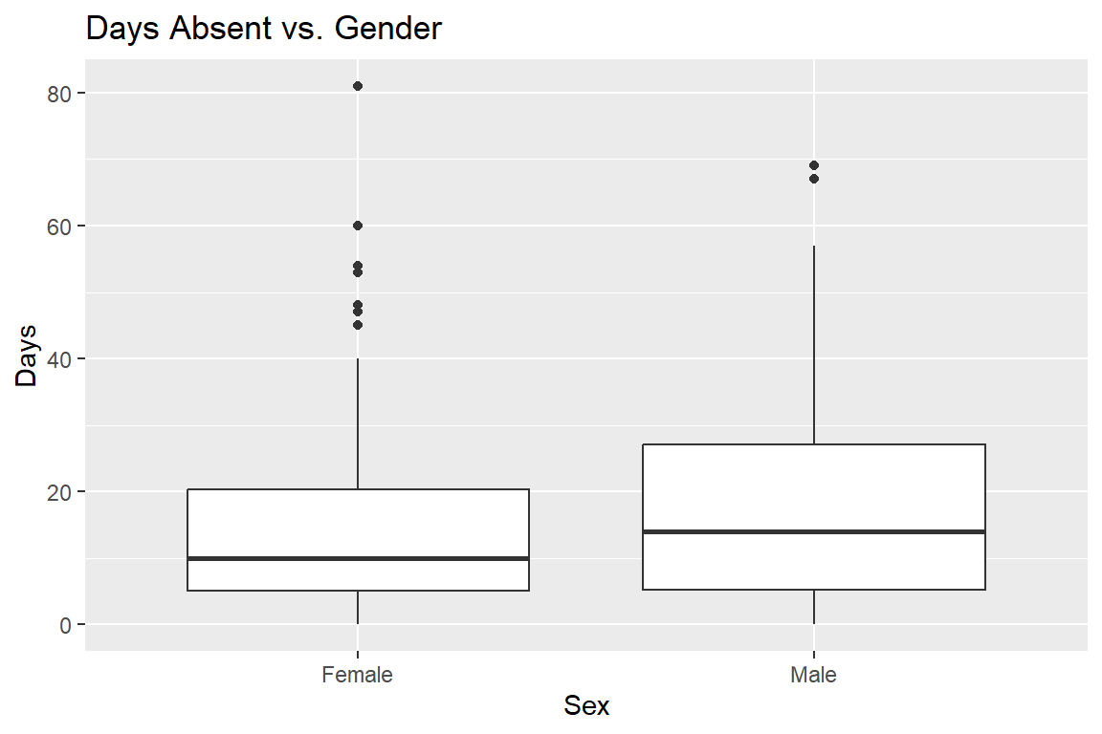The height and width of the screenshot is (734, 1102).
Task: Click the Male median line
Action: [814, 531]
